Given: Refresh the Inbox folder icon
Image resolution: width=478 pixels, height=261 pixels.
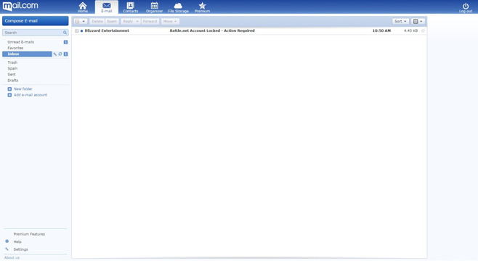Looking at the screenshot, I should [x=60, y=54].
